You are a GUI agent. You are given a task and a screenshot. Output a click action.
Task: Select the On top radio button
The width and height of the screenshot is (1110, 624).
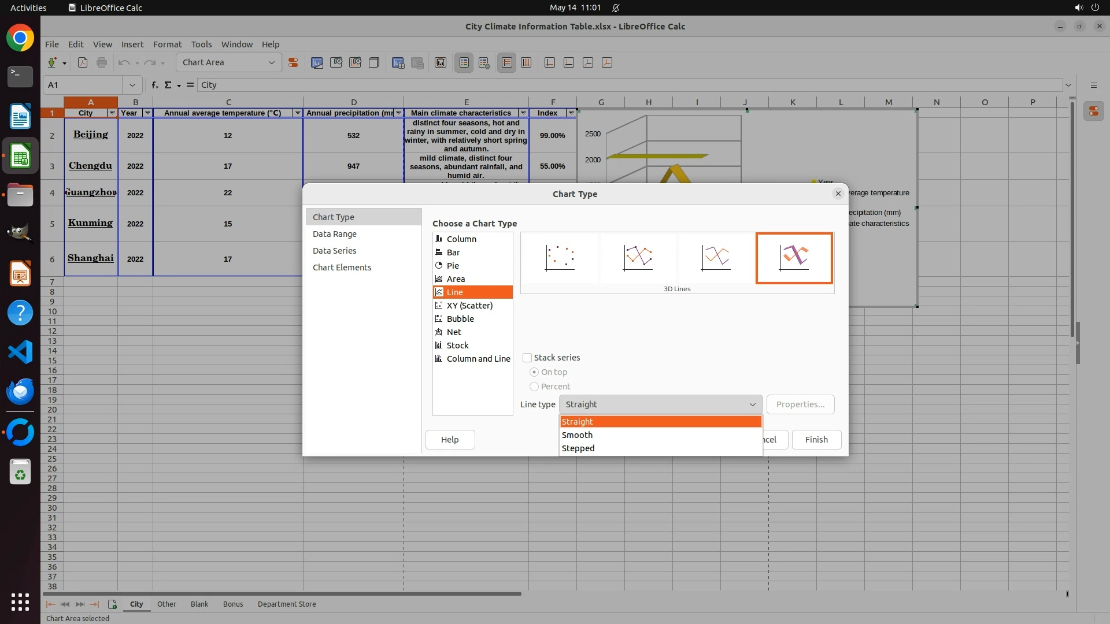534,372
